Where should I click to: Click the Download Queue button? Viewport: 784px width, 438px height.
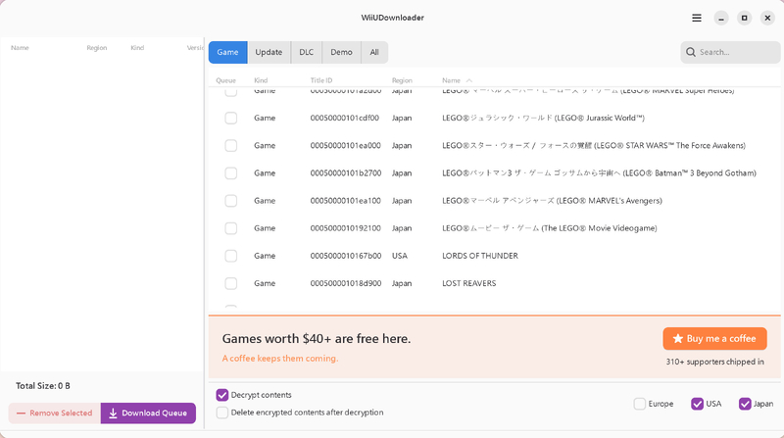pos(148,413)
